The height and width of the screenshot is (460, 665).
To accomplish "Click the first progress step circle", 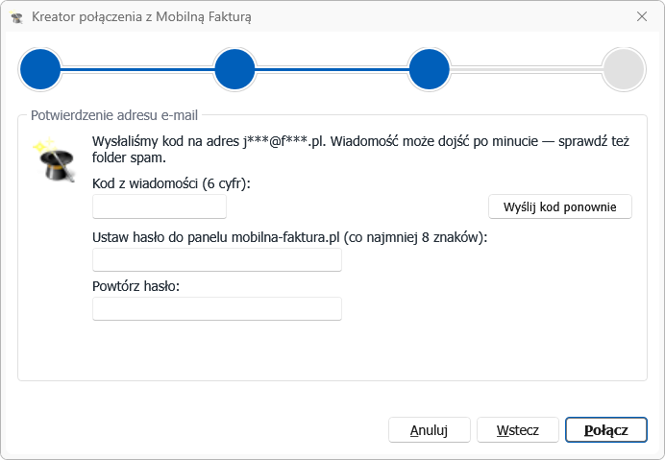I will click(x=40, y=69).
